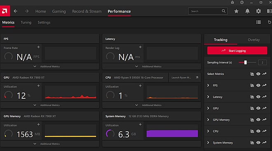Image resolution: width=272 pixels, height=151 pixels.
Task: Add Render Lag metric with plus icon
Action: (140, 47)
